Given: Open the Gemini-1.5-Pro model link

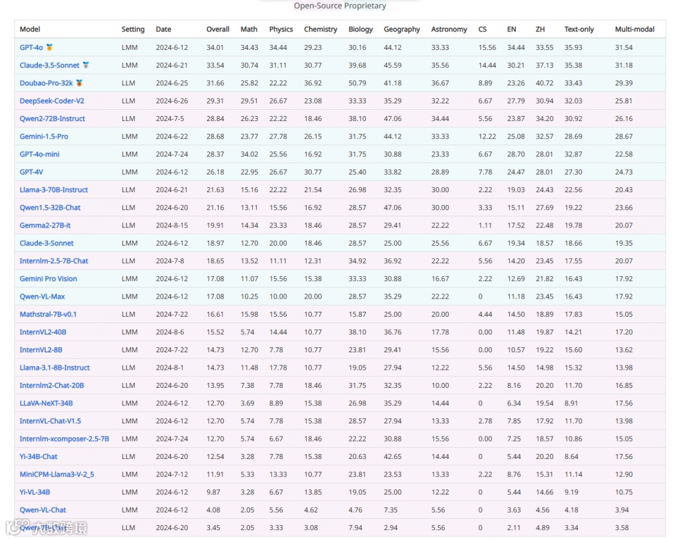Looking at the screenshot, I should (44, 136).
